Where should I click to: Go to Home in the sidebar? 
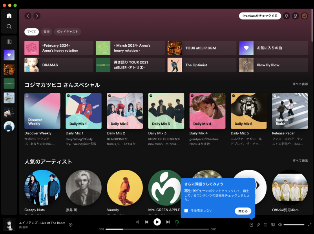pos(9,16)
